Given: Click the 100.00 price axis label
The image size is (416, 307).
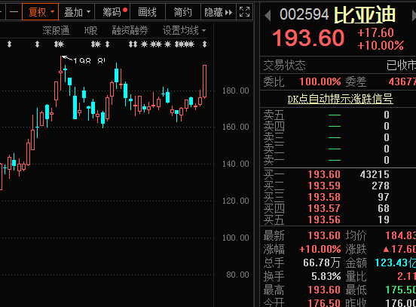Looking at the screenshot, I should pos(236,238).
